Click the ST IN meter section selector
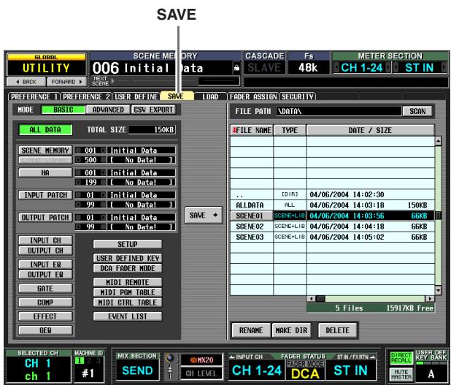The height and width of the screenshot is (388, 451). 420,68
